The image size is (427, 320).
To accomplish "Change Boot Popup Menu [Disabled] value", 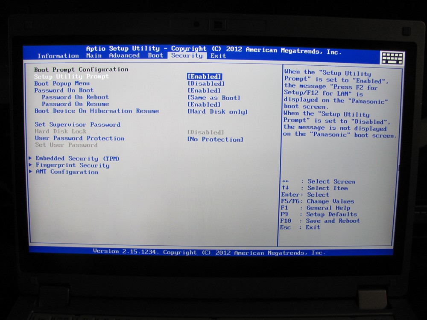I will 206,84.
